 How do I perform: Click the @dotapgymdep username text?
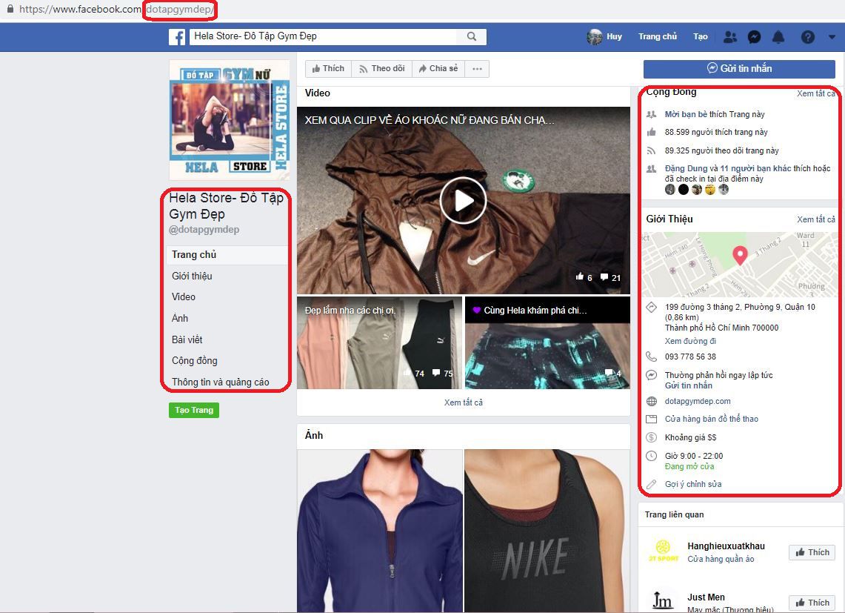pyautogui.click(x=204, y=229)
